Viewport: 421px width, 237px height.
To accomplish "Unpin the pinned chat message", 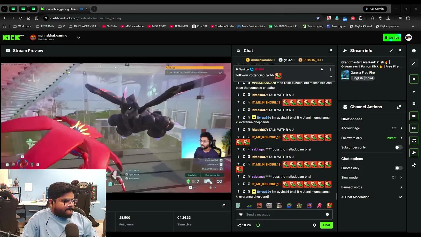I will [322, 70].
